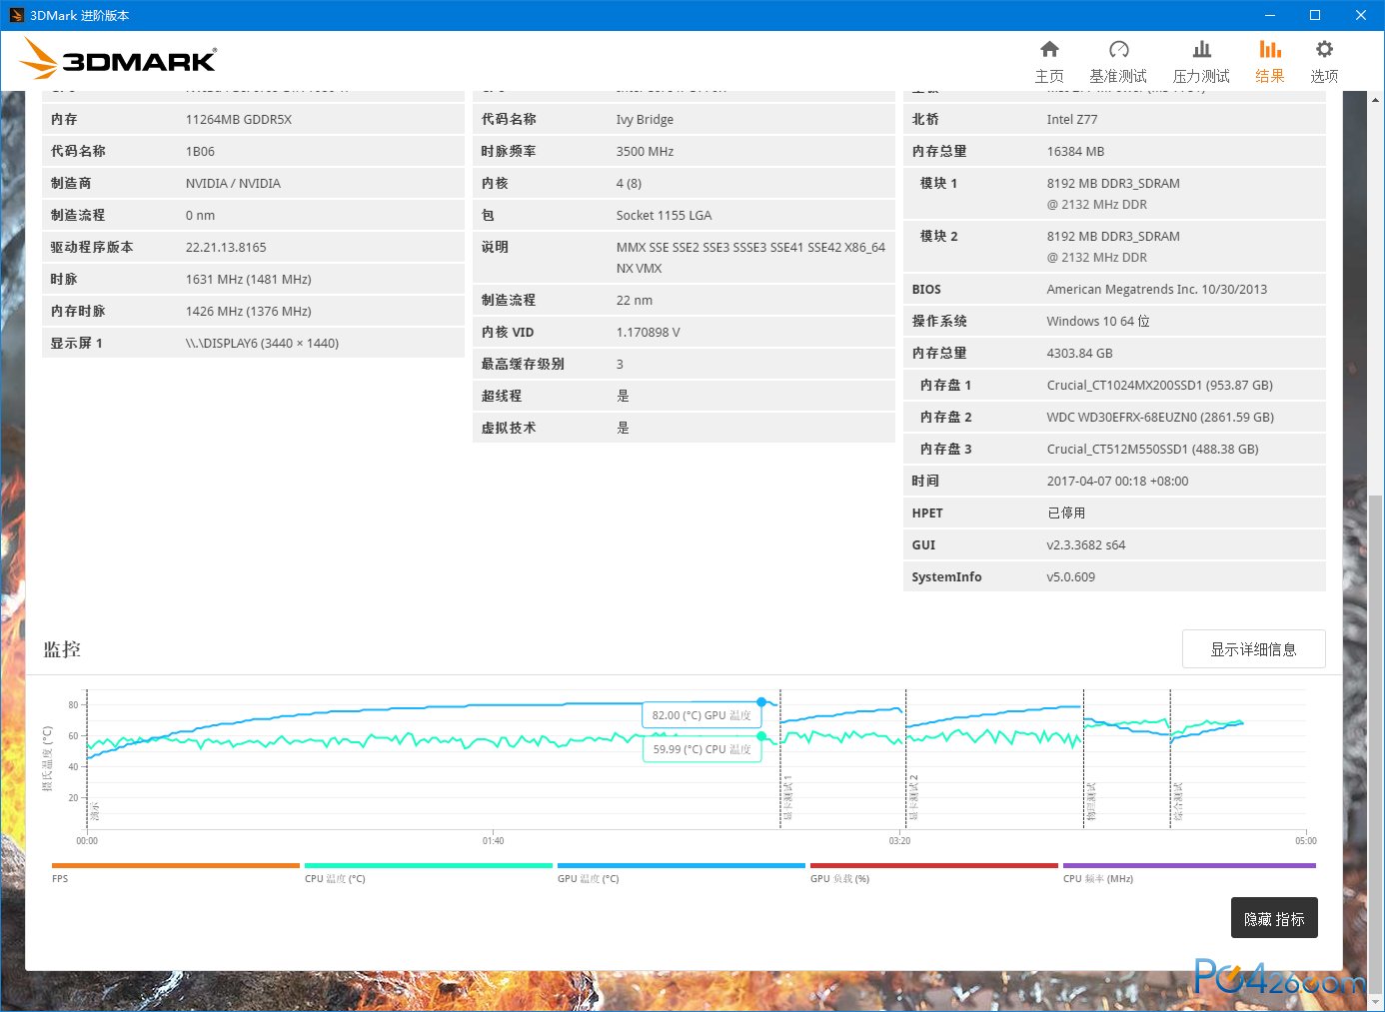Screen dimensions: 1385x1012
Task: Click the 隐藏 指标 button
Action: pos(1274,918)
